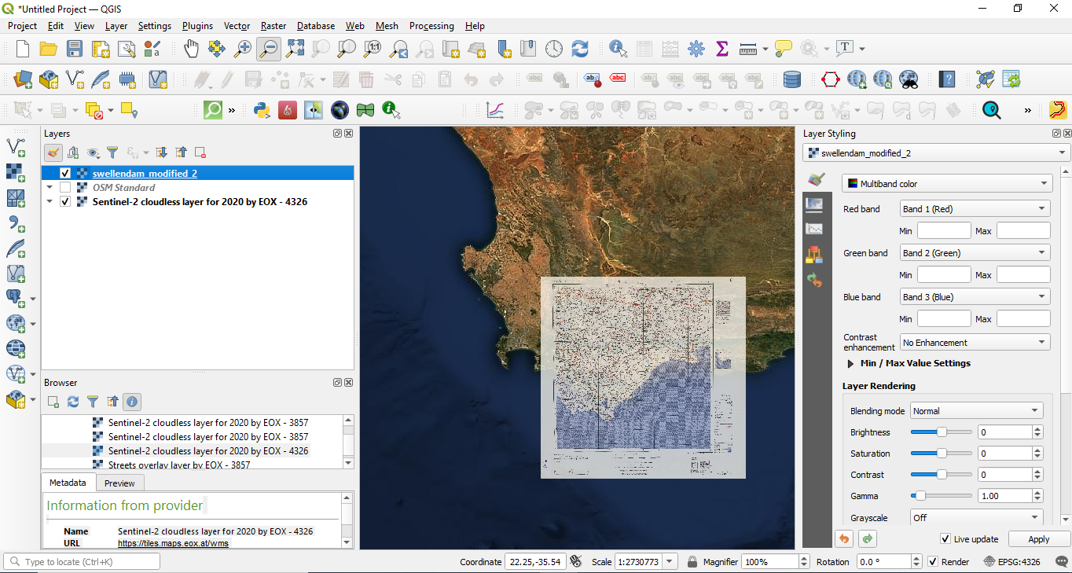Click the undo style arrow button
The image size is (1072, 573).
pos(844,538)
